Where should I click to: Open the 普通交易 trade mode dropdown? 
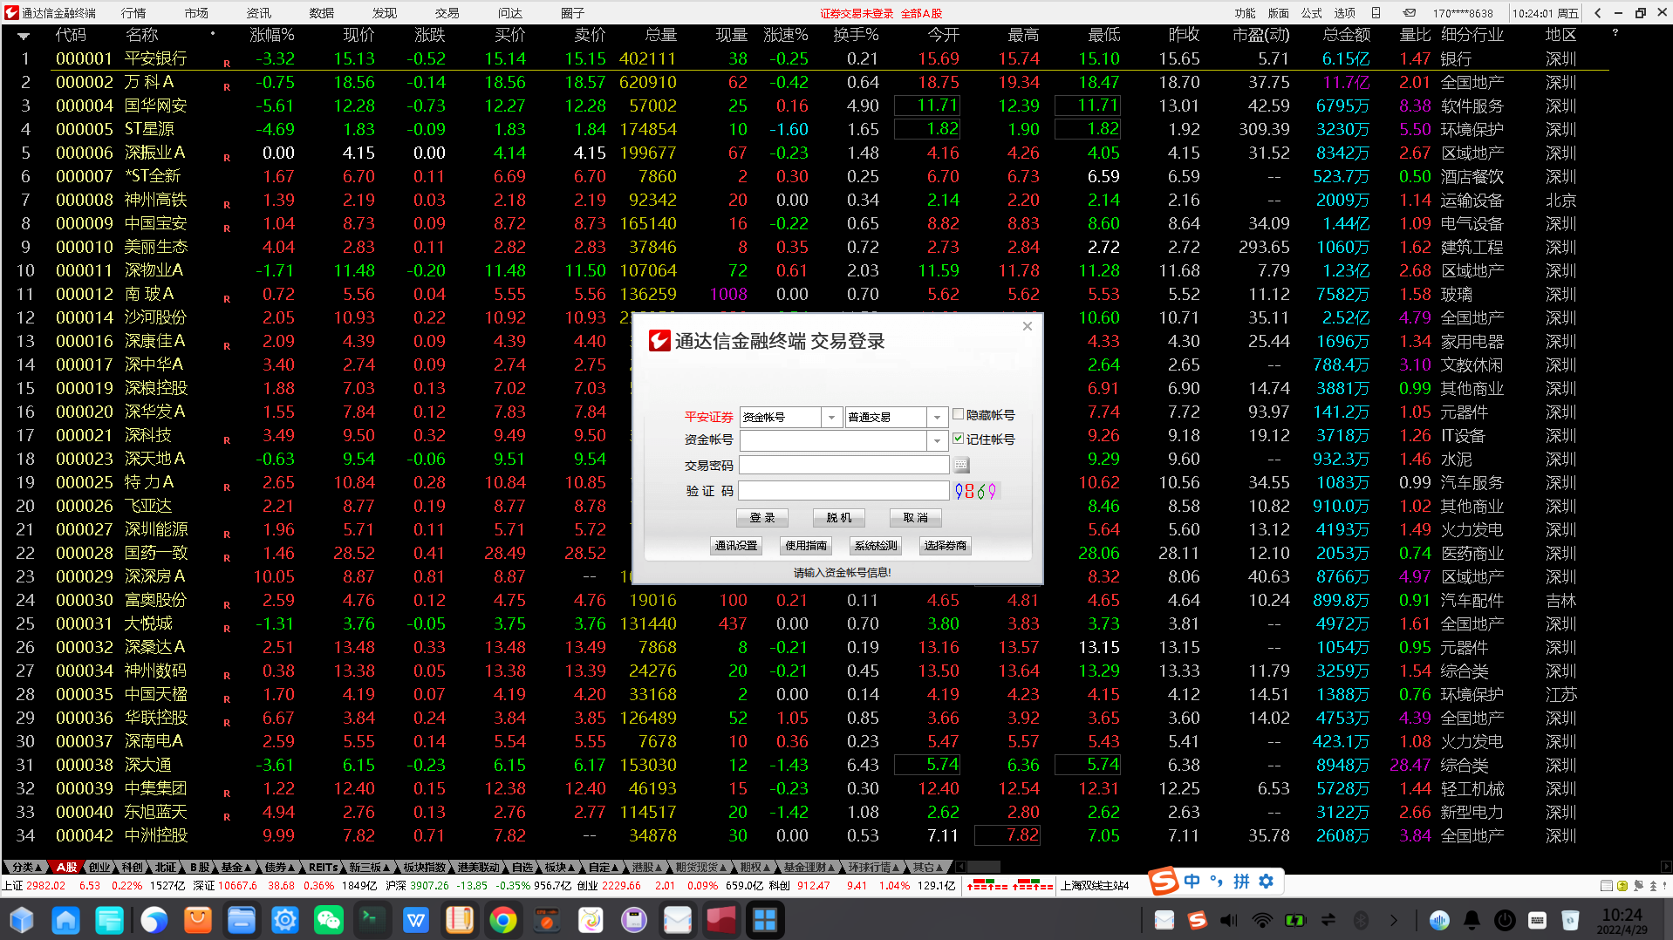click(937, 417)
